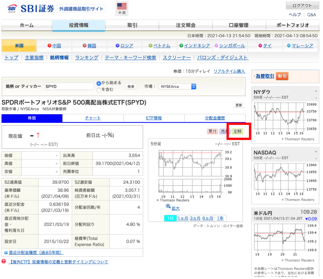
Task: Select the 1日 chart period
Action: point(170,218)
